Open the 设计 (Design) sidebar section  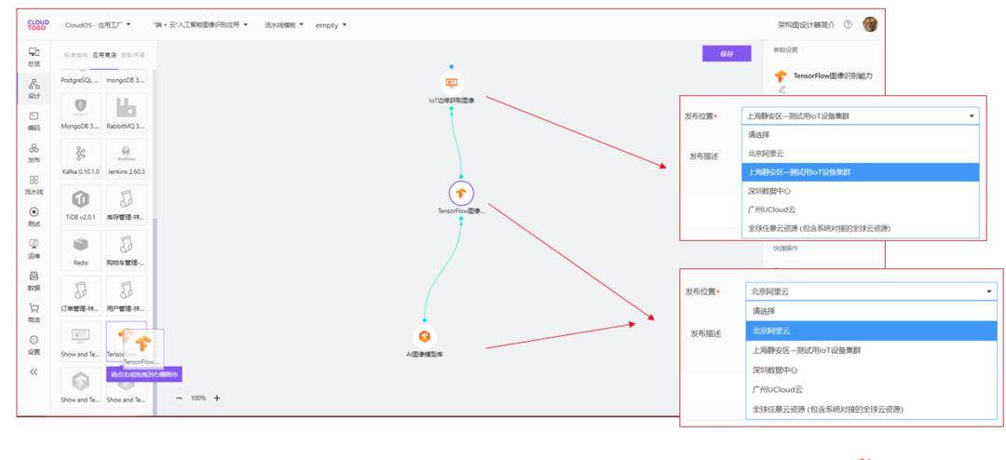point(34,88)
